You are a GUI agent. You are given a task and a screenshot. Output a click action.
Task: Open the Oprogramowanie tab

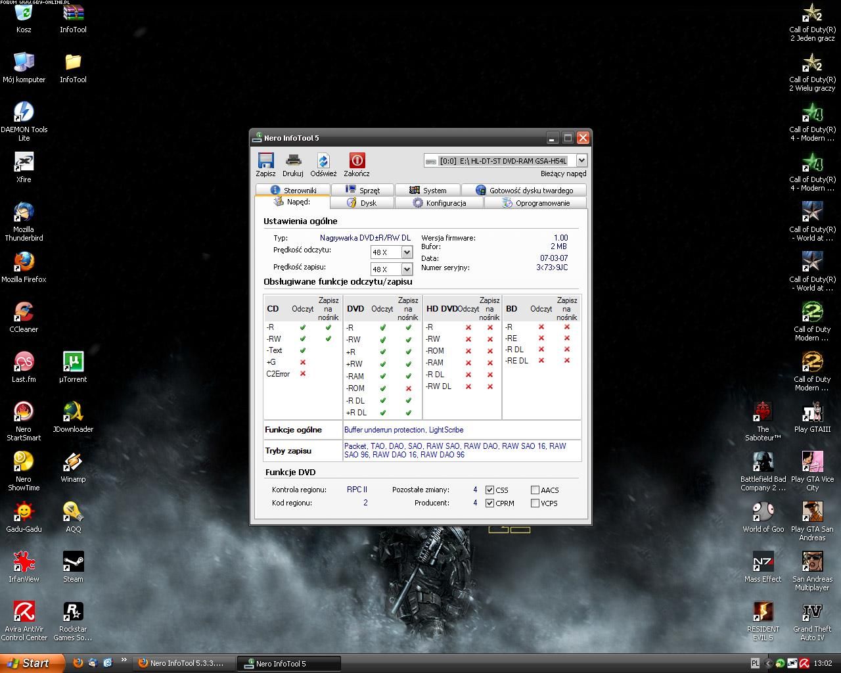(x=535, y=203)
